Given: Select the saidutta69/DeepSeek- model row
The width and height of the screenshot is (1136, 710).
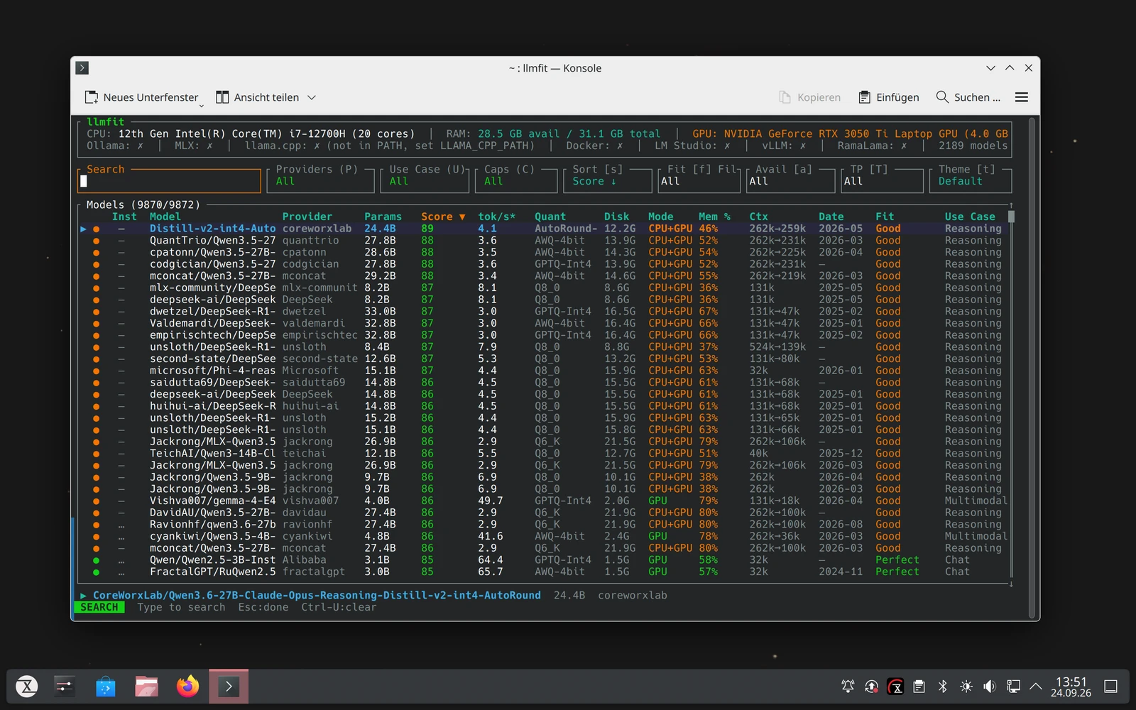Looking at the screenshot, I should pyautogui.click(x=543, y=382).
